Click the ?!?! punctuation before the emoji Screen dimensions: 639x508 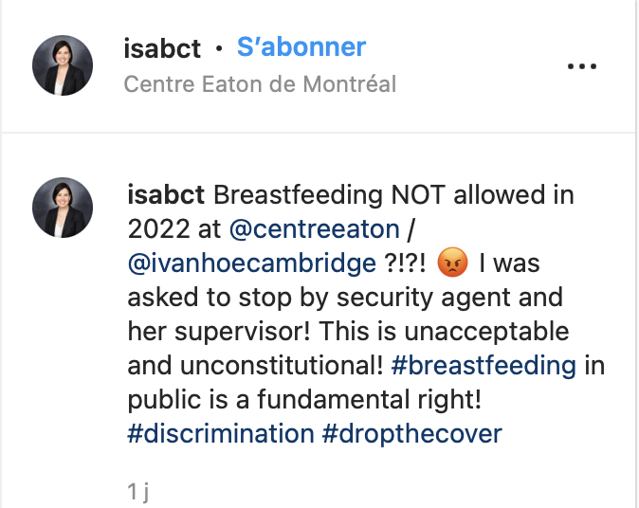405,263
